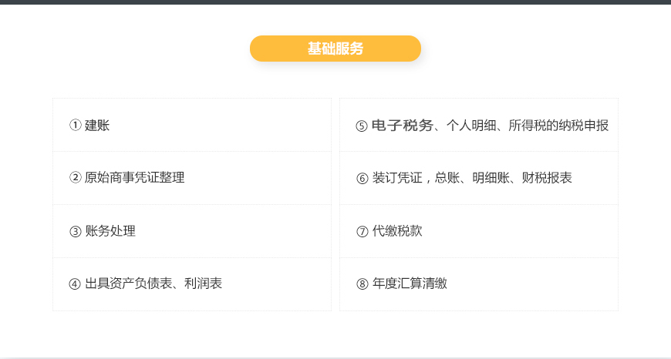Click the orange 基础服务 button
671x359 pixels.
coord(335,49)
